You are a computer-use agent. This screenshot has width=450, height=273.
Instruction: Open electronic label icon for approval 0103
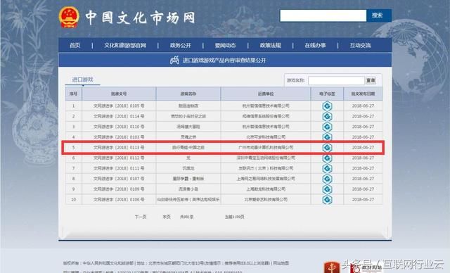click(x=327, y=136)
